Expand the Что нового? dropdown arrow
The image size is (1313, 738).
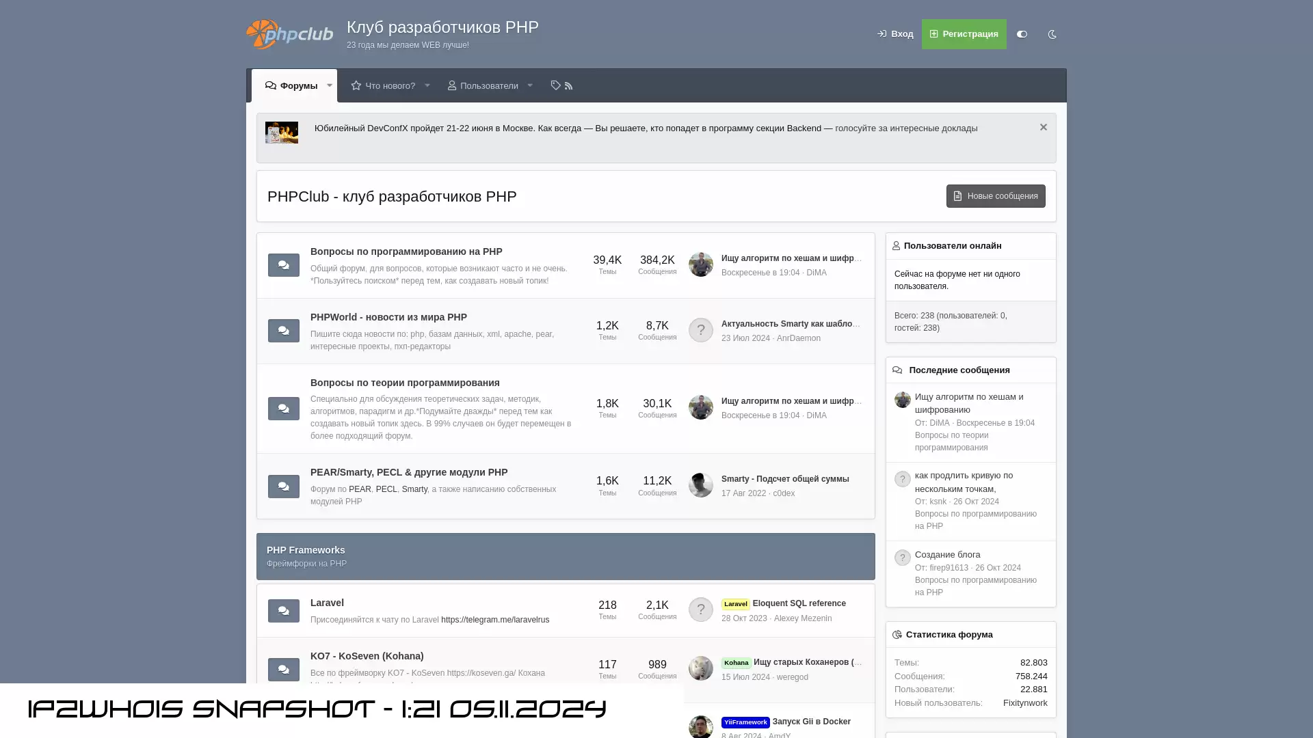pyautogui.click(x=427, y=85)
